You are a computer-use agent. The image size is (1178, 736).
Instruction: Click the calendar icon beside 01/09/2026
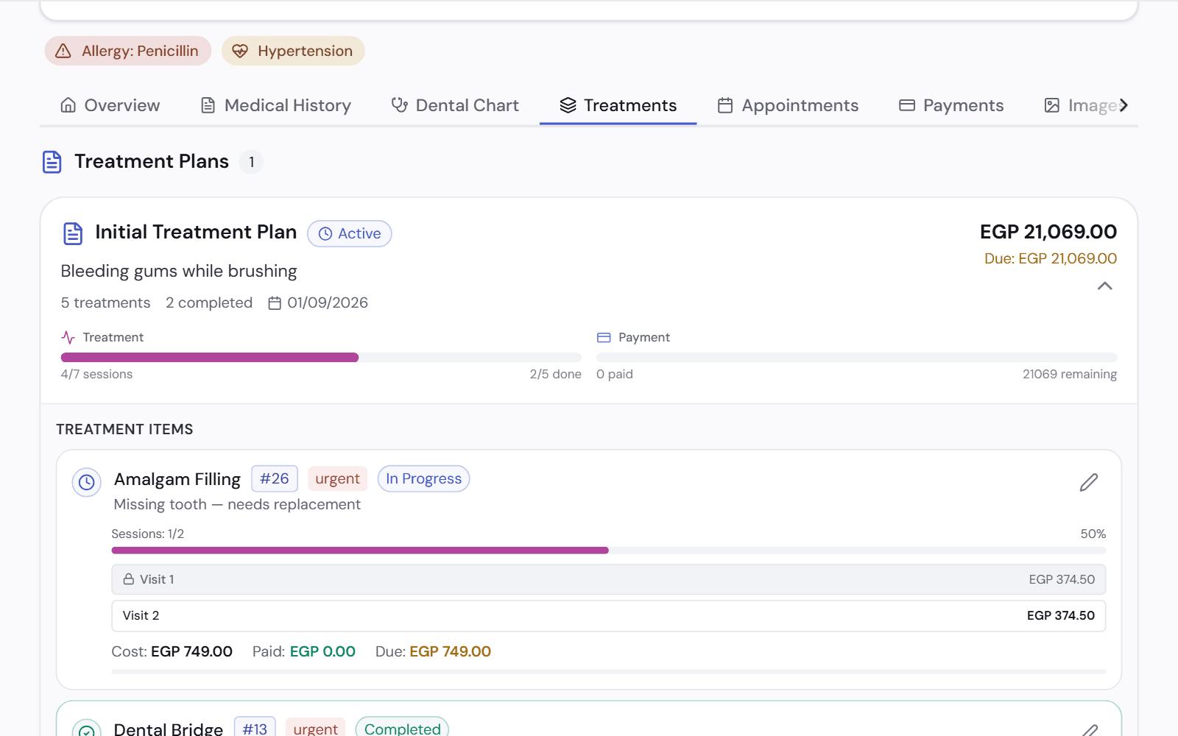click(x=275, y=303)
